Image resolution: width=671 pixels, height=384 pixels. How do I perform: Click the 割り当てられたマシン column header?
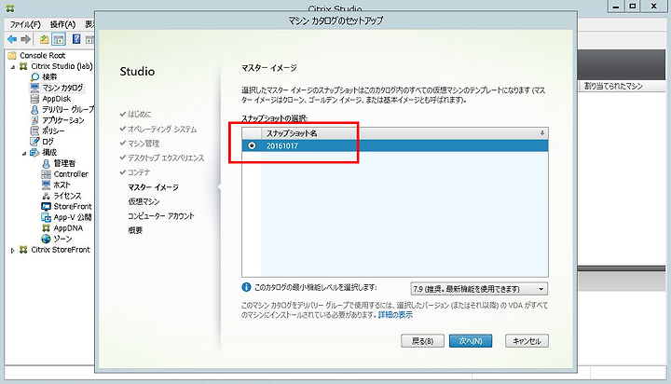(x=613, y=86)
